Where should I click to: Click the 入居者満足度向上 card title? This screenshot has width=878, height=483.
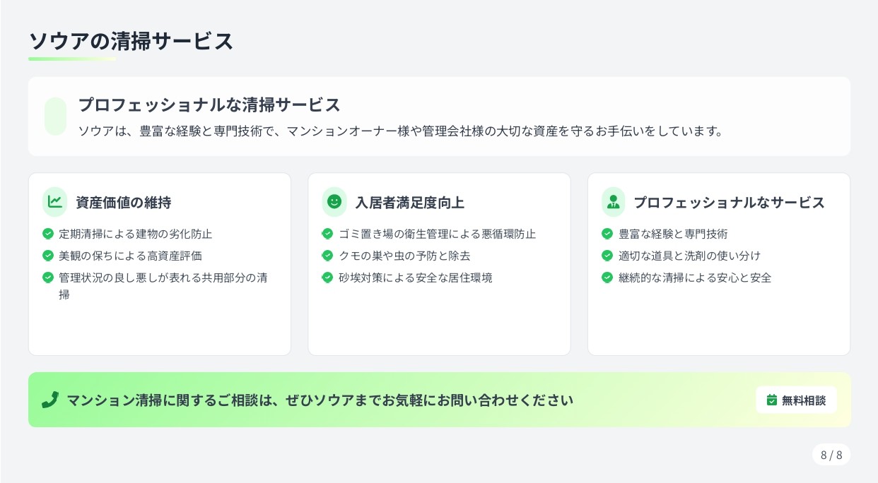pos(410,203)
